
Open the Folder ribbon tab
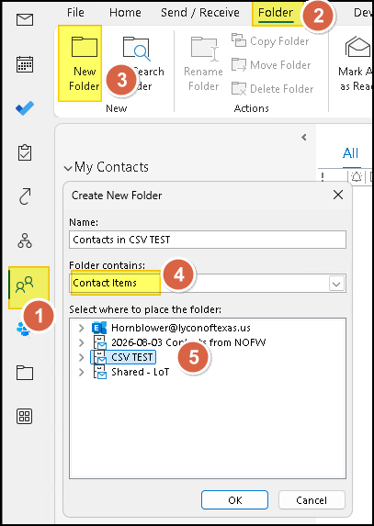(276, 13)
